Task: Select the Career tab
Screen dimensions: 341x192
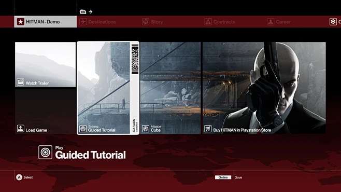Action: pyautogui.click(x=279, y=22)
